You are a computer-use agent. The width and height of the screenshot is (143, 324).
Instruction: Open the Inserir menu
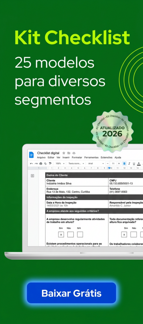coord(66,158)
